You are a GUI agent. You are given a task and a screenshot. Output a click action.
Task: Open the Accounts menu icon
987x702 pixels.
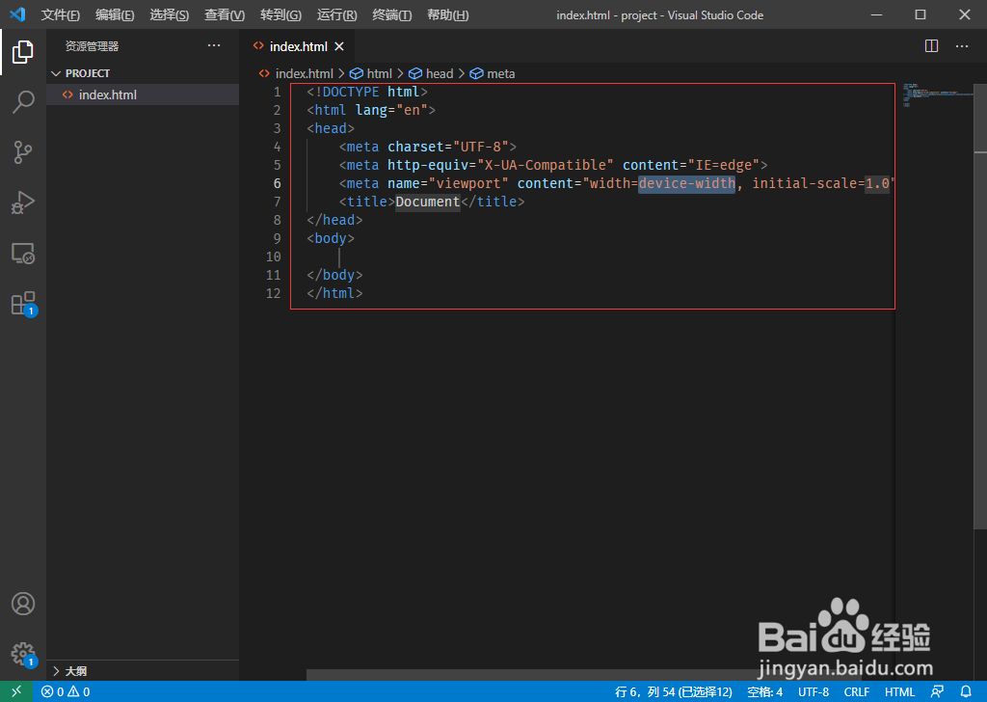pyautogui.click(x=23, y=604)
